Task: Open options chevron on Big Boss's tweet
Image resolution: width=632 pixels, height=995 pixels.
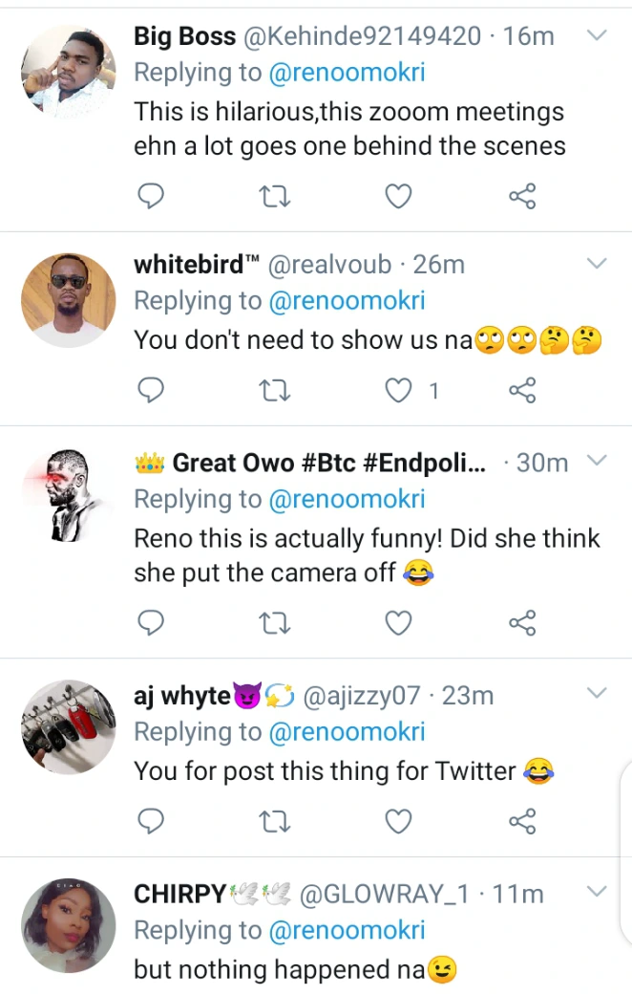Action: 597,35
